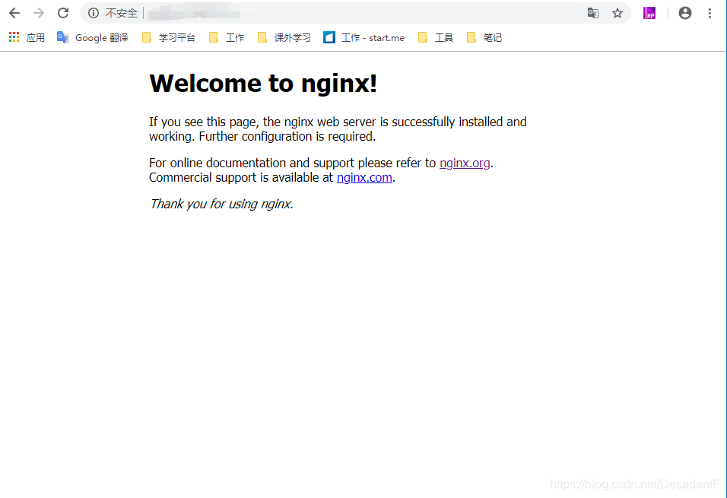The width and height of the screenshot is (727, 498).
Task: Open the 工作 - start.me bookmark
Action: pos(364,37)
